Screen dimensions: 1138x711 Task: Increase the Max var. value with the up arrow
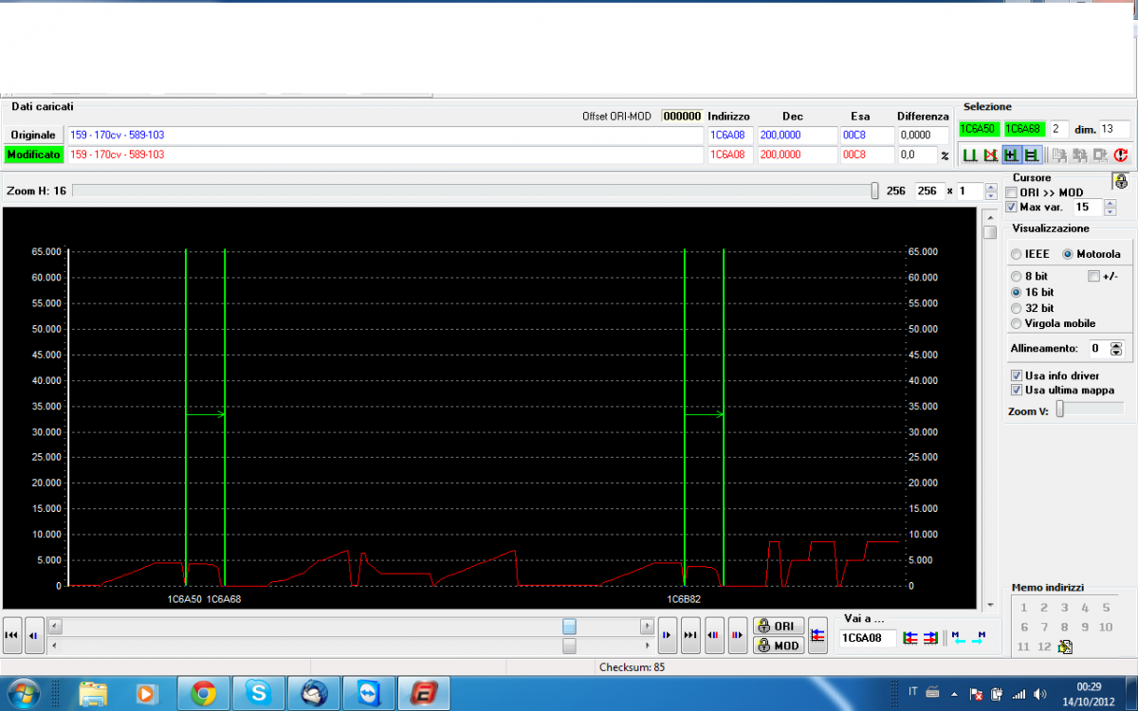pos(1110,203)
